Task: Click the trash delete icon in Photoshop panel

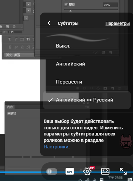Action: tap(14, 27)
